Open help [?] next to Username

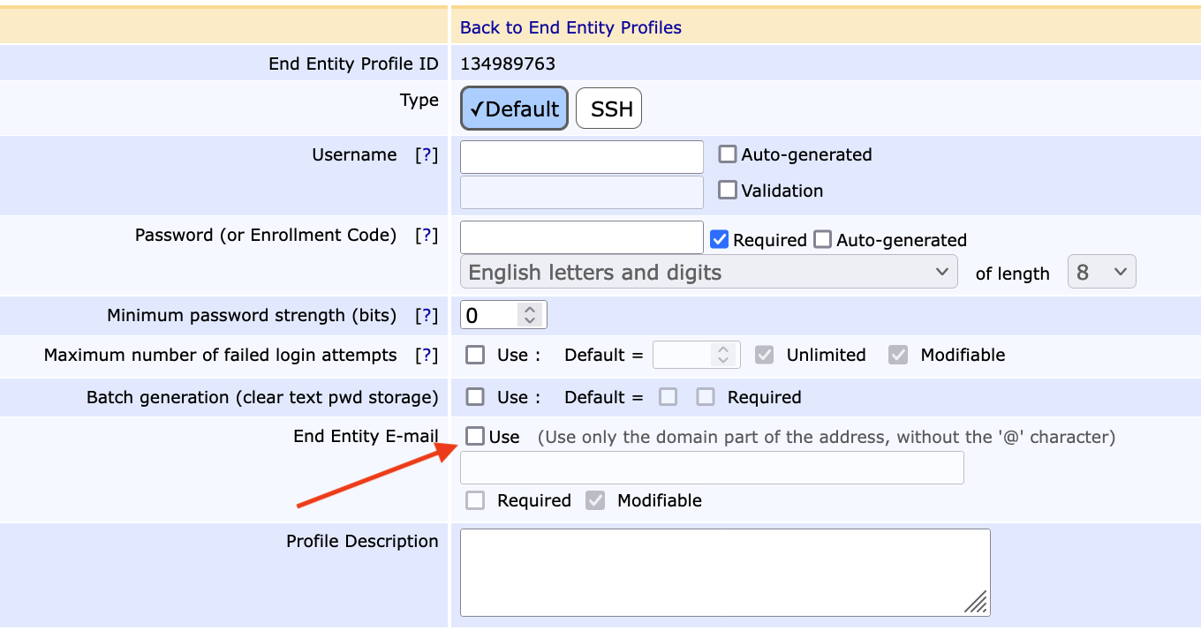pyautogui.click(x=427, y=155)
